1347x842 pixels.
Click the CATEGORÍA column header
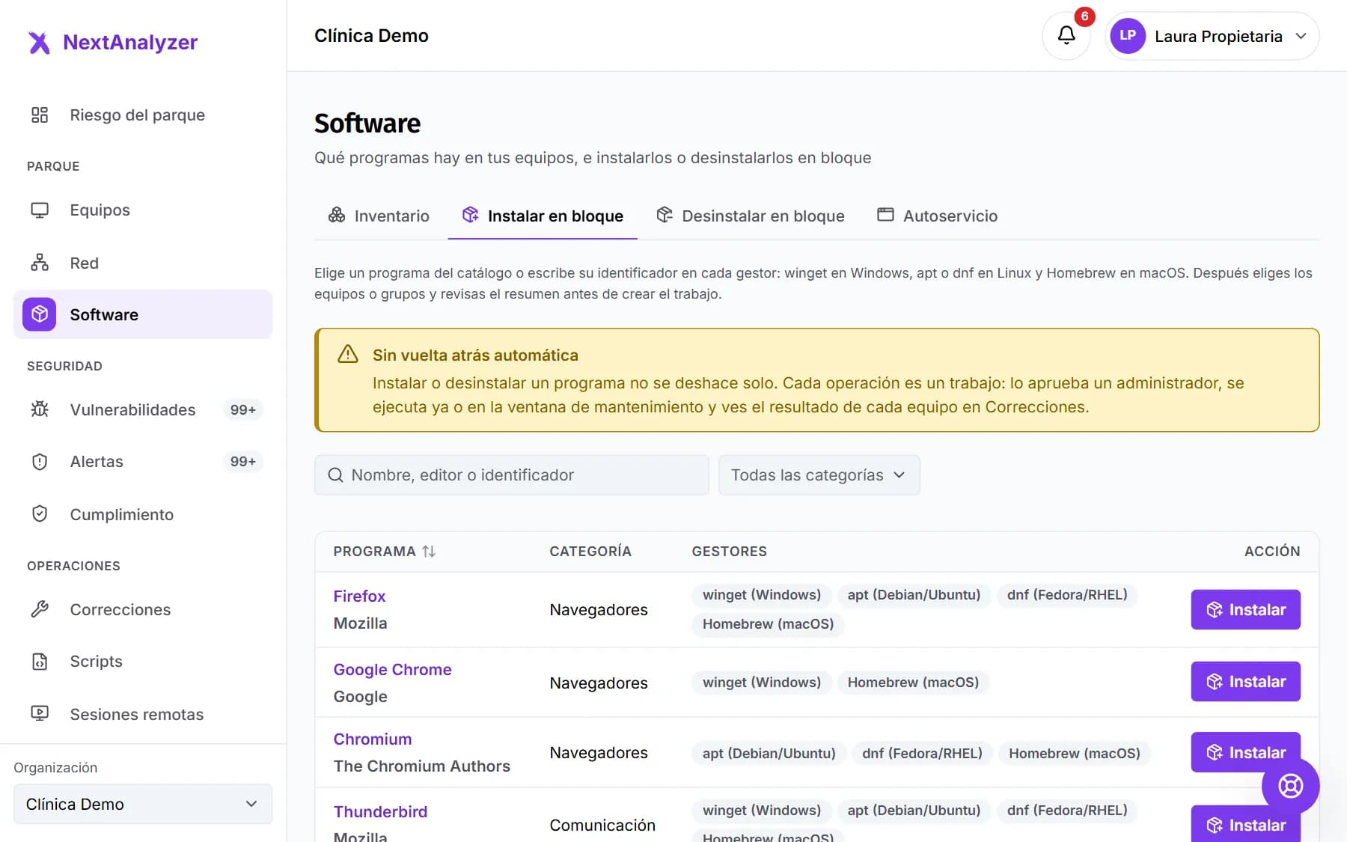590,552
